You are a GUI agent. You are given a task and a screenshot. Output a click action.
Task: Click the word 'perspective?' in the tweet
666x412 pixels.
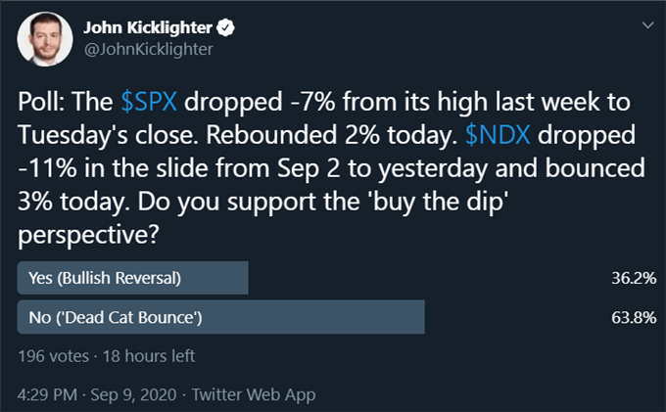(88, 235)
